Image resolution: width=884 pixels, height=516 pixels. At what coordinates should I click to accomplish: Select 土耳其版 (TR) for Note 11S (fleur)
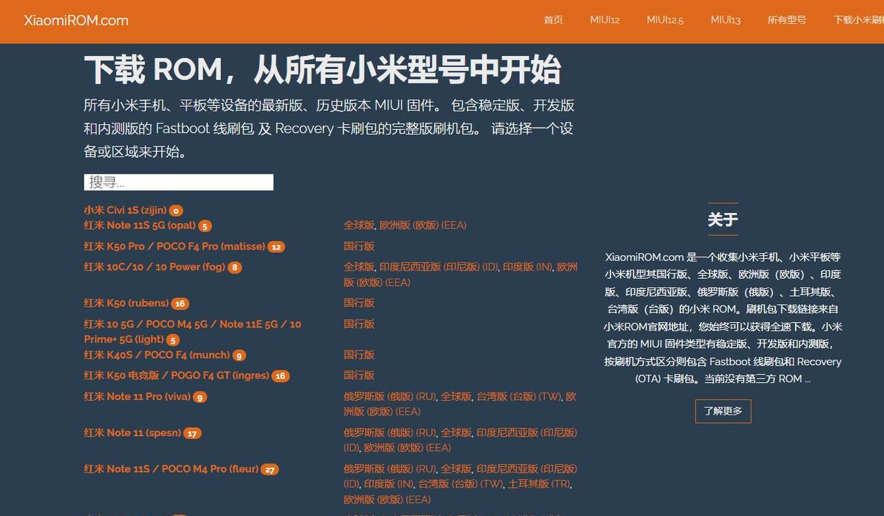(539, 484)
